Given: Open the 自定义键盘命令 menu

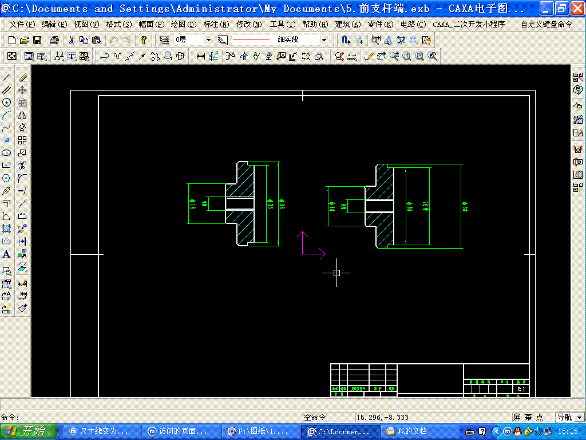Looking at the screenshot, I should [x=547, y=24].
